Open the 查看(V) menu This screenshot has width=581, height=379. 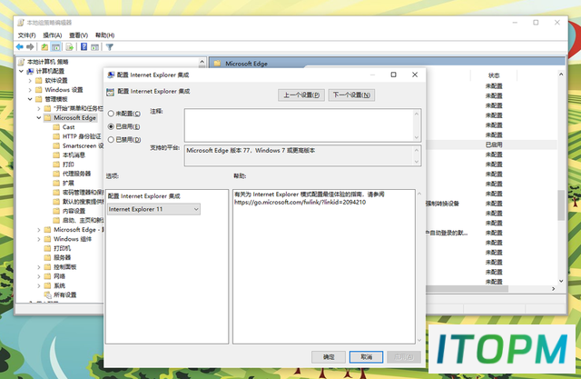[78, 35]
